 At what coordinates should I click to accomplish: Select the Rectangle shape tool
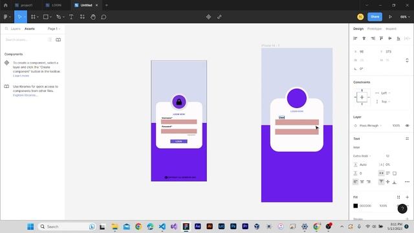click(x=46, y=17)
